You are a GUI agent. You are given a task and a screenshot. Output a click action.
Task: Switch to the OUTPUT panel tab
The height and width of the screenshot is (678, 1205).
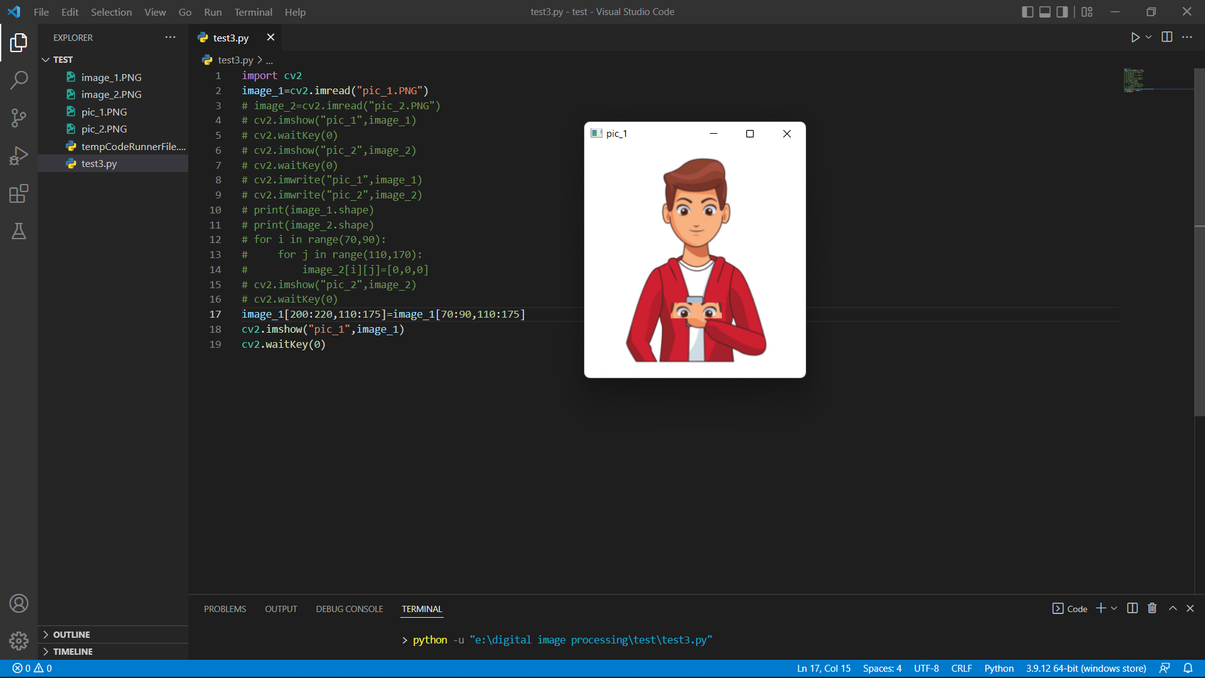[x=281, y=609]
